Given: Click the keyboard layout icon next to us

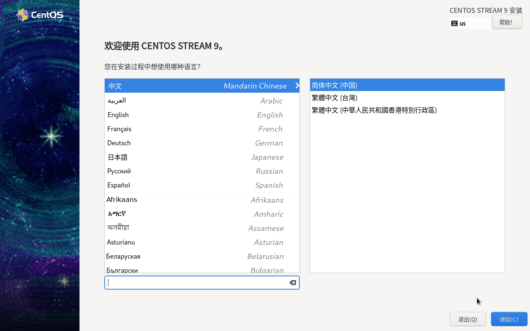Looking at the screenshot, I should (x=454, y=23).
